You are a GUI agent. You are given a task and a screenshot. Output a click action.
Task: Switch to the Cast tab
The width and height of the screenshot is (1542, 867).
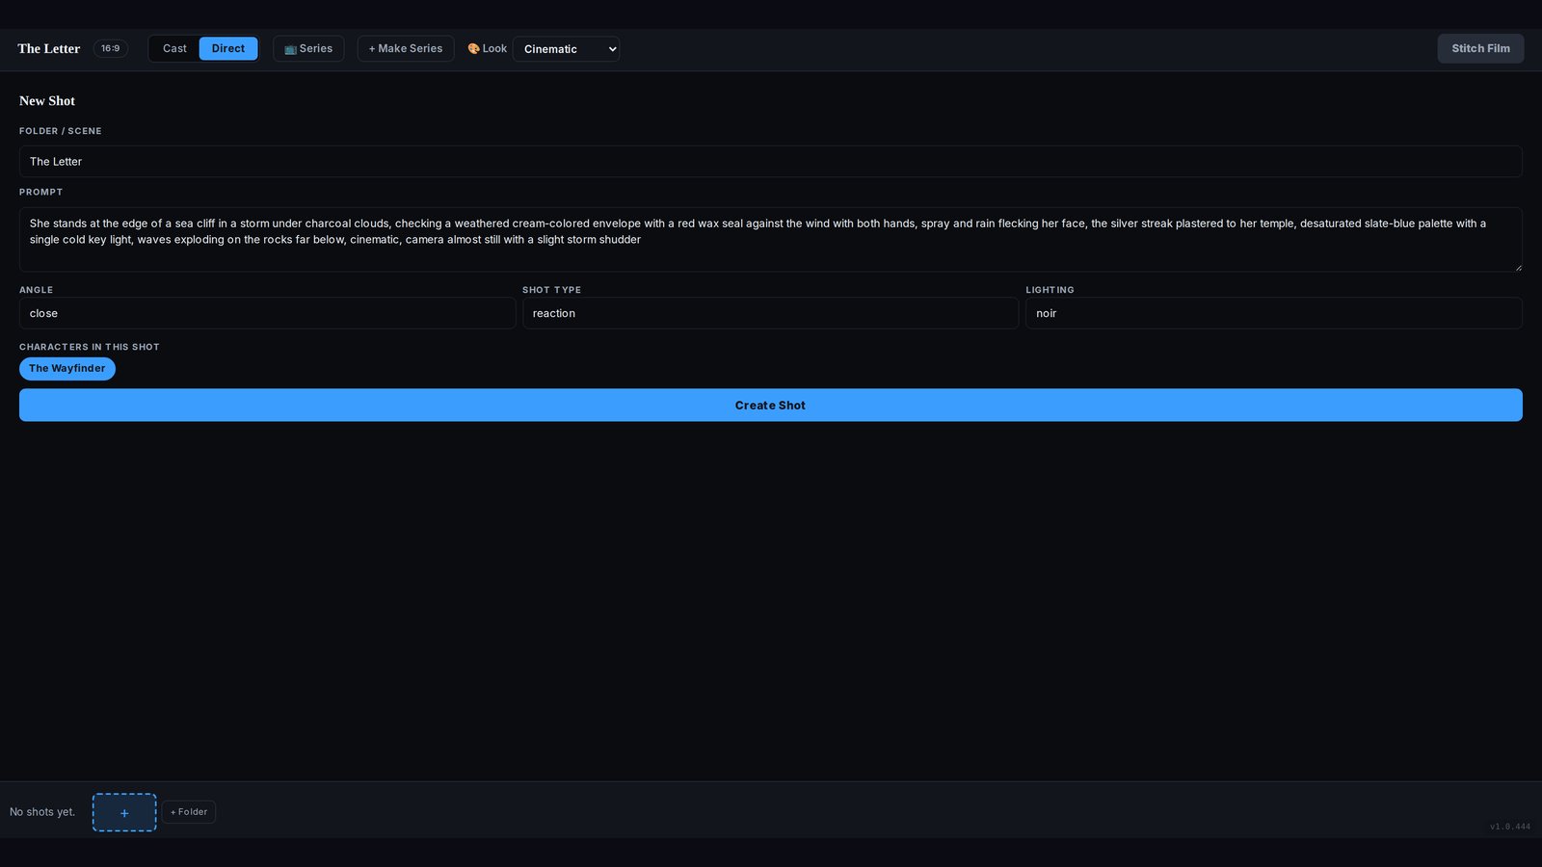point(174,49)
